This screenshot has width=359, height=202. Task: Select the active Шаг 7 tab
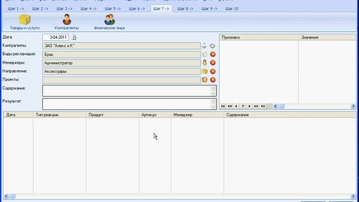[161, 9]
